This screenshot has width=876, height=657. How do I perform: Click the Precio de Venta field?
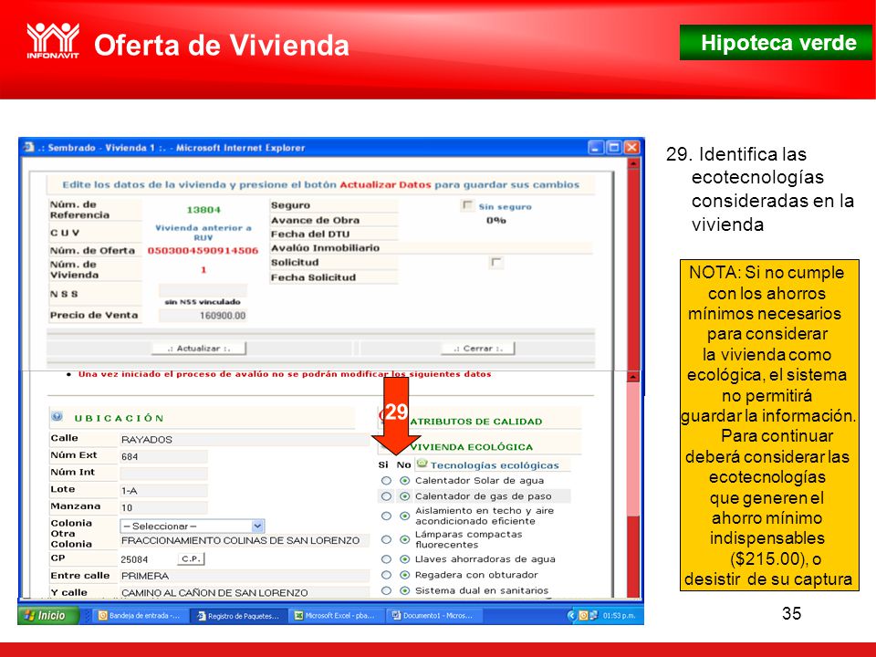point(203,316)
